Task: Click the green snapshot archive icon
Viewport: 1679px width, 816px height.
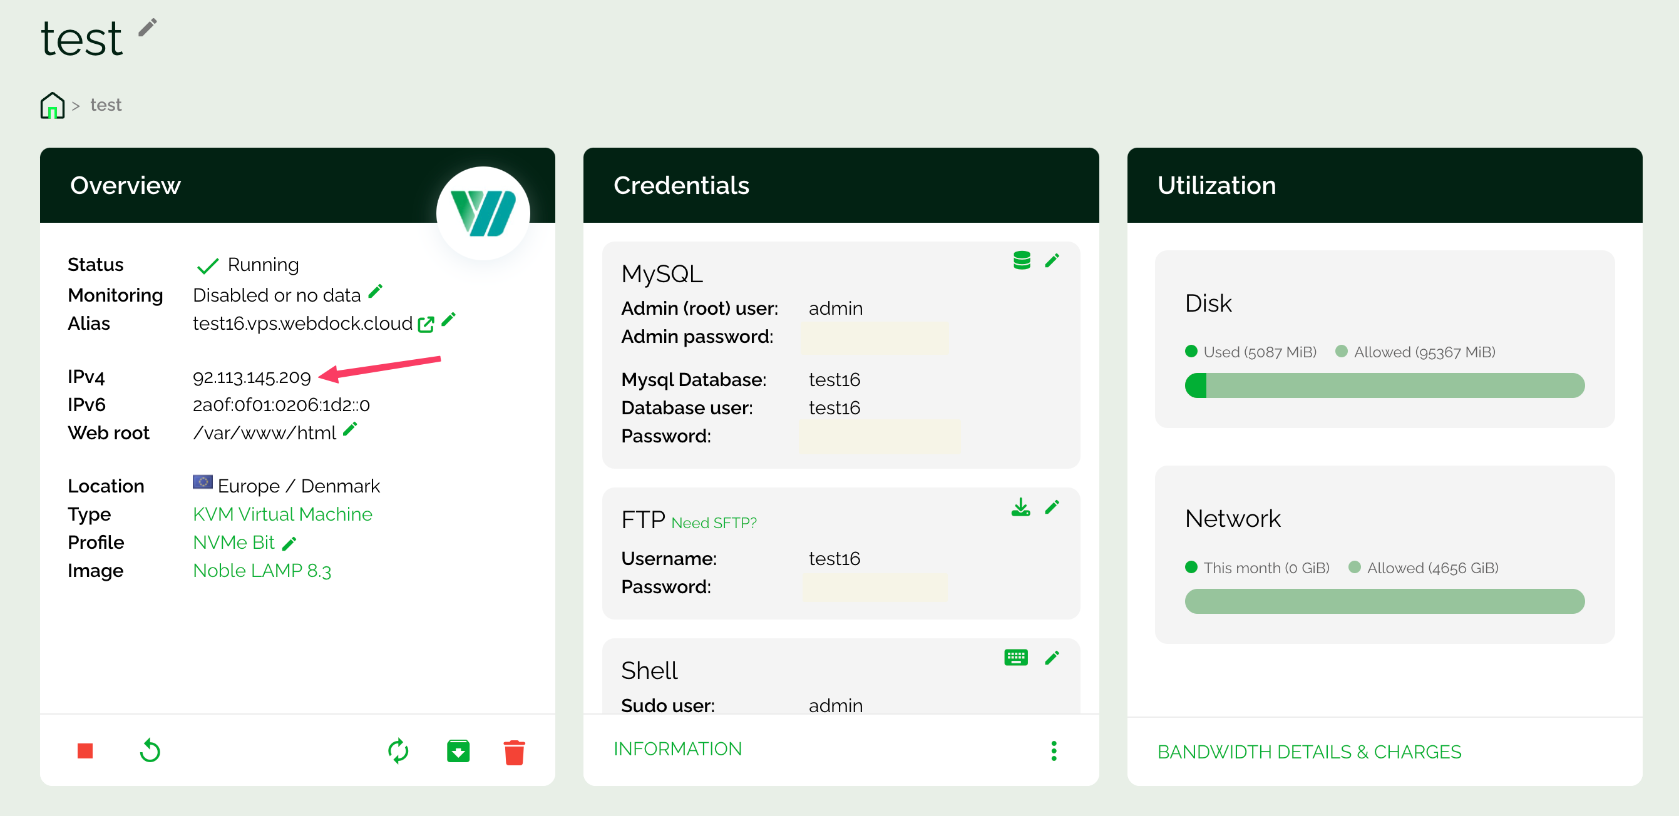Action: point(458,751)
